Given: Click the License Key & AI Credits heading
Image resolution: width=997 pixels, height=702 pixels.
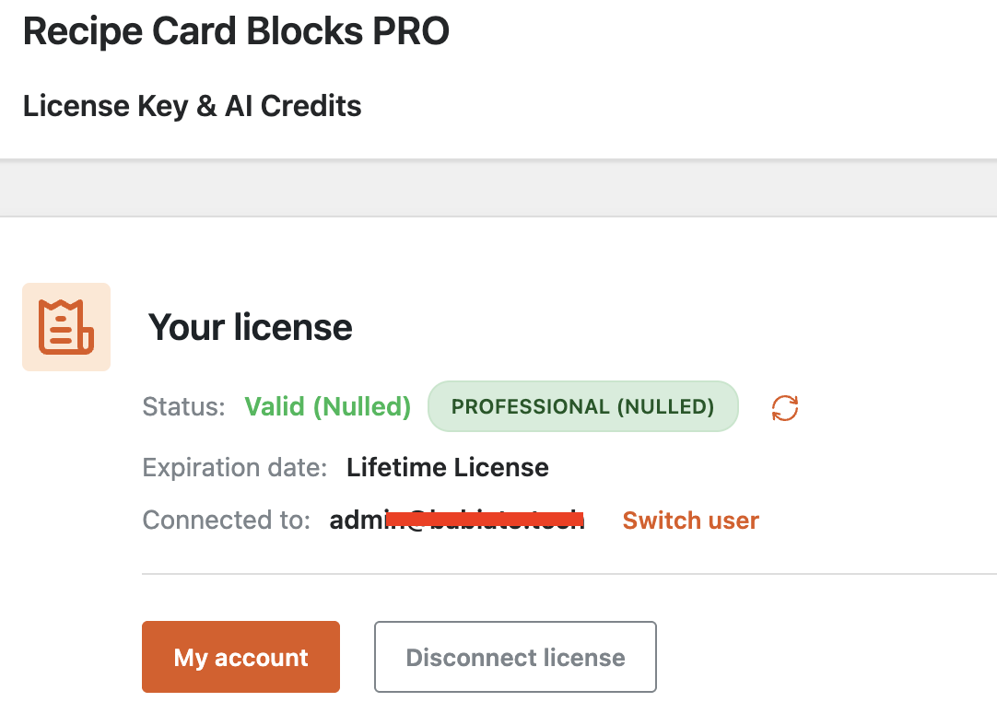Looking at the screenshot, I should 192,106.
